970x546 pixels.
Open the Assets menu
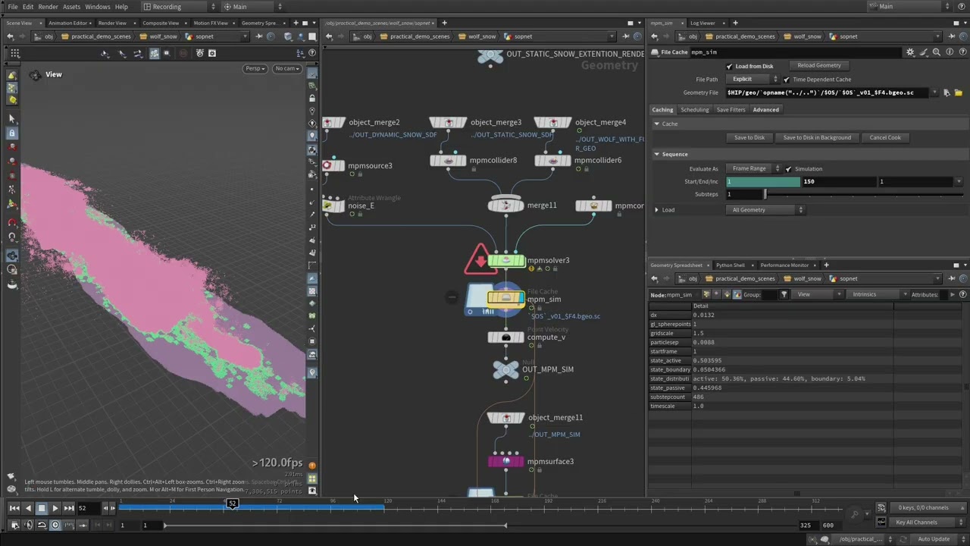[71, 7]
